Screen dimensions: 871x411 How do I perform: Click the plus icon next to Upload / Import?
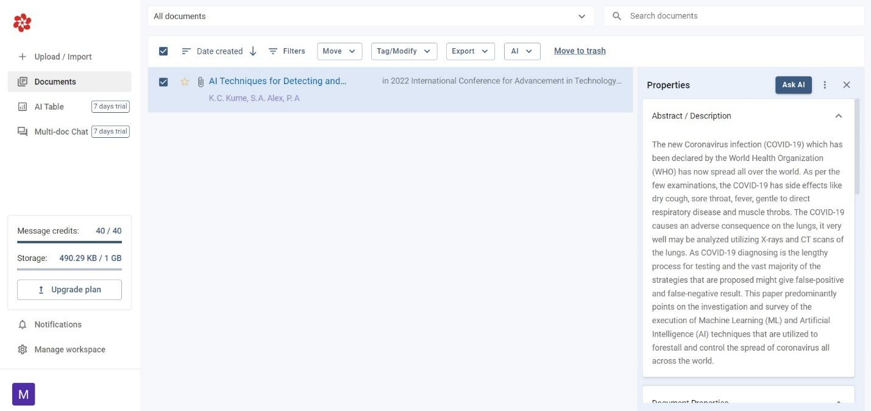[x=22, y=56]
